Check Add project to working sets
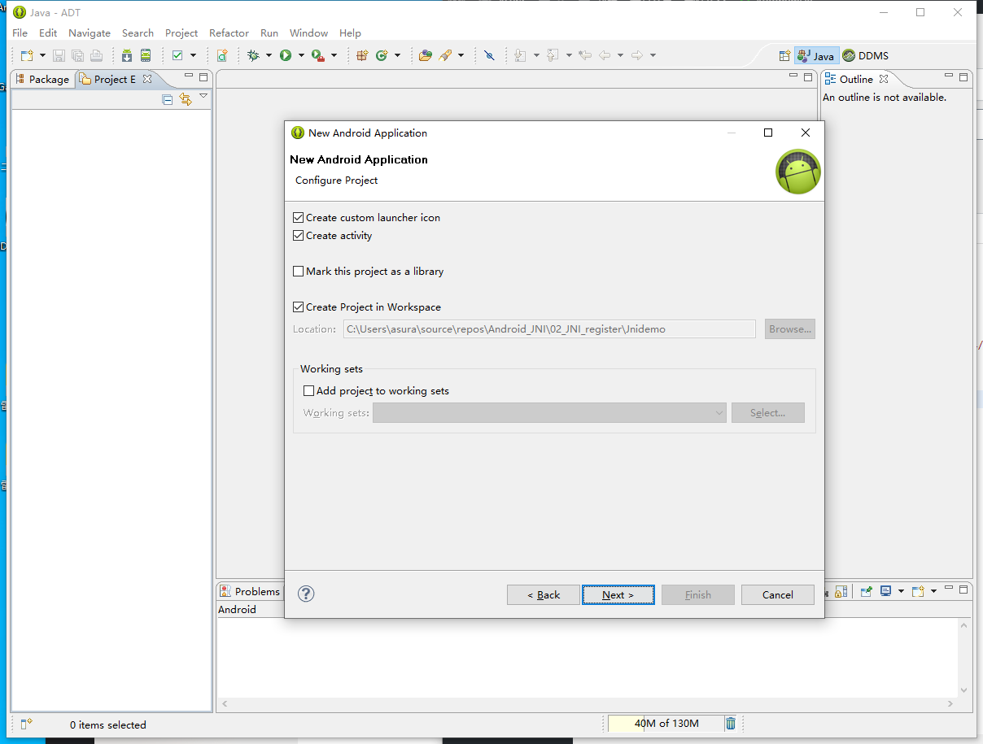The height and width of the screenshot is (744, 983). coord(308,391)
